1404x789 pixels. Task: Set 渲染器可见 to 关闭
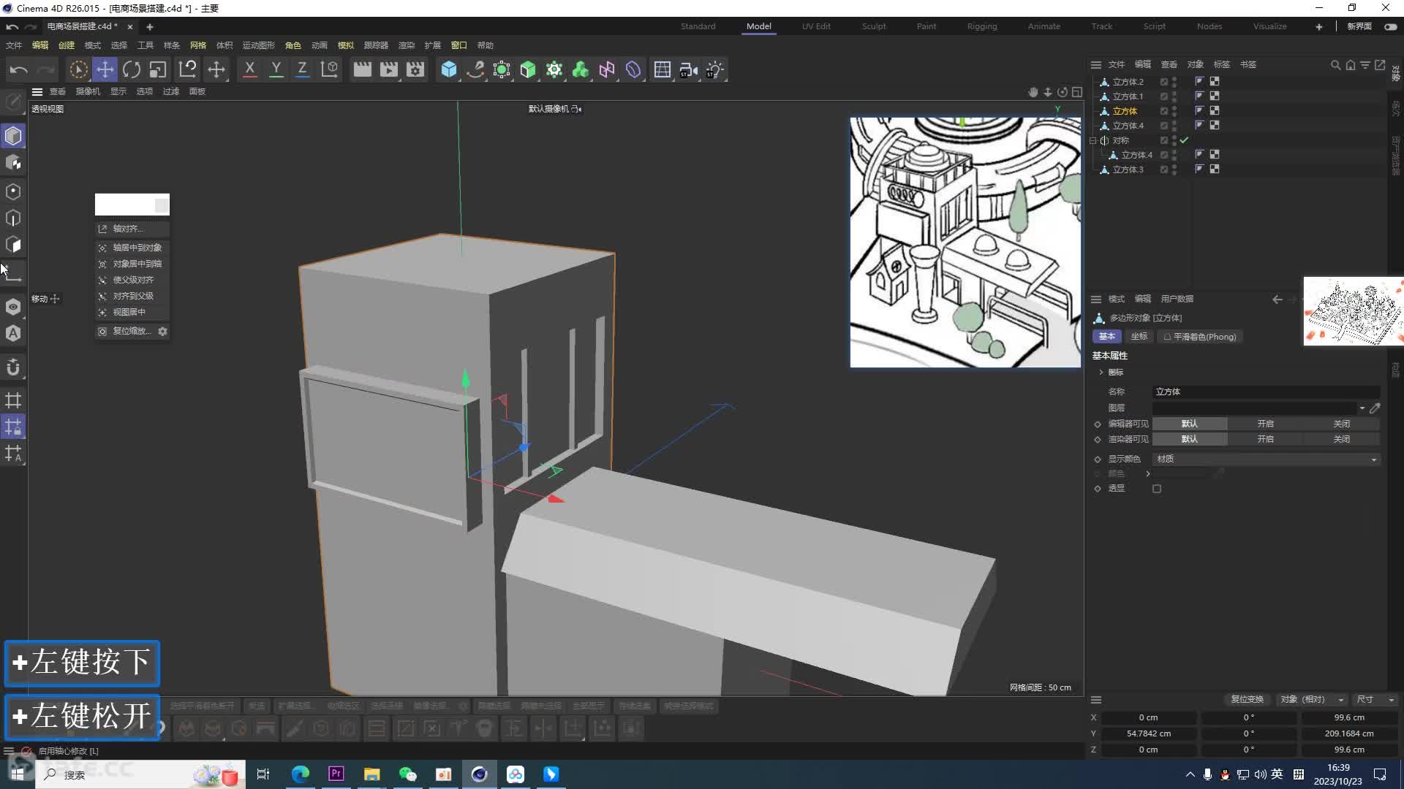pos(1341,439)
